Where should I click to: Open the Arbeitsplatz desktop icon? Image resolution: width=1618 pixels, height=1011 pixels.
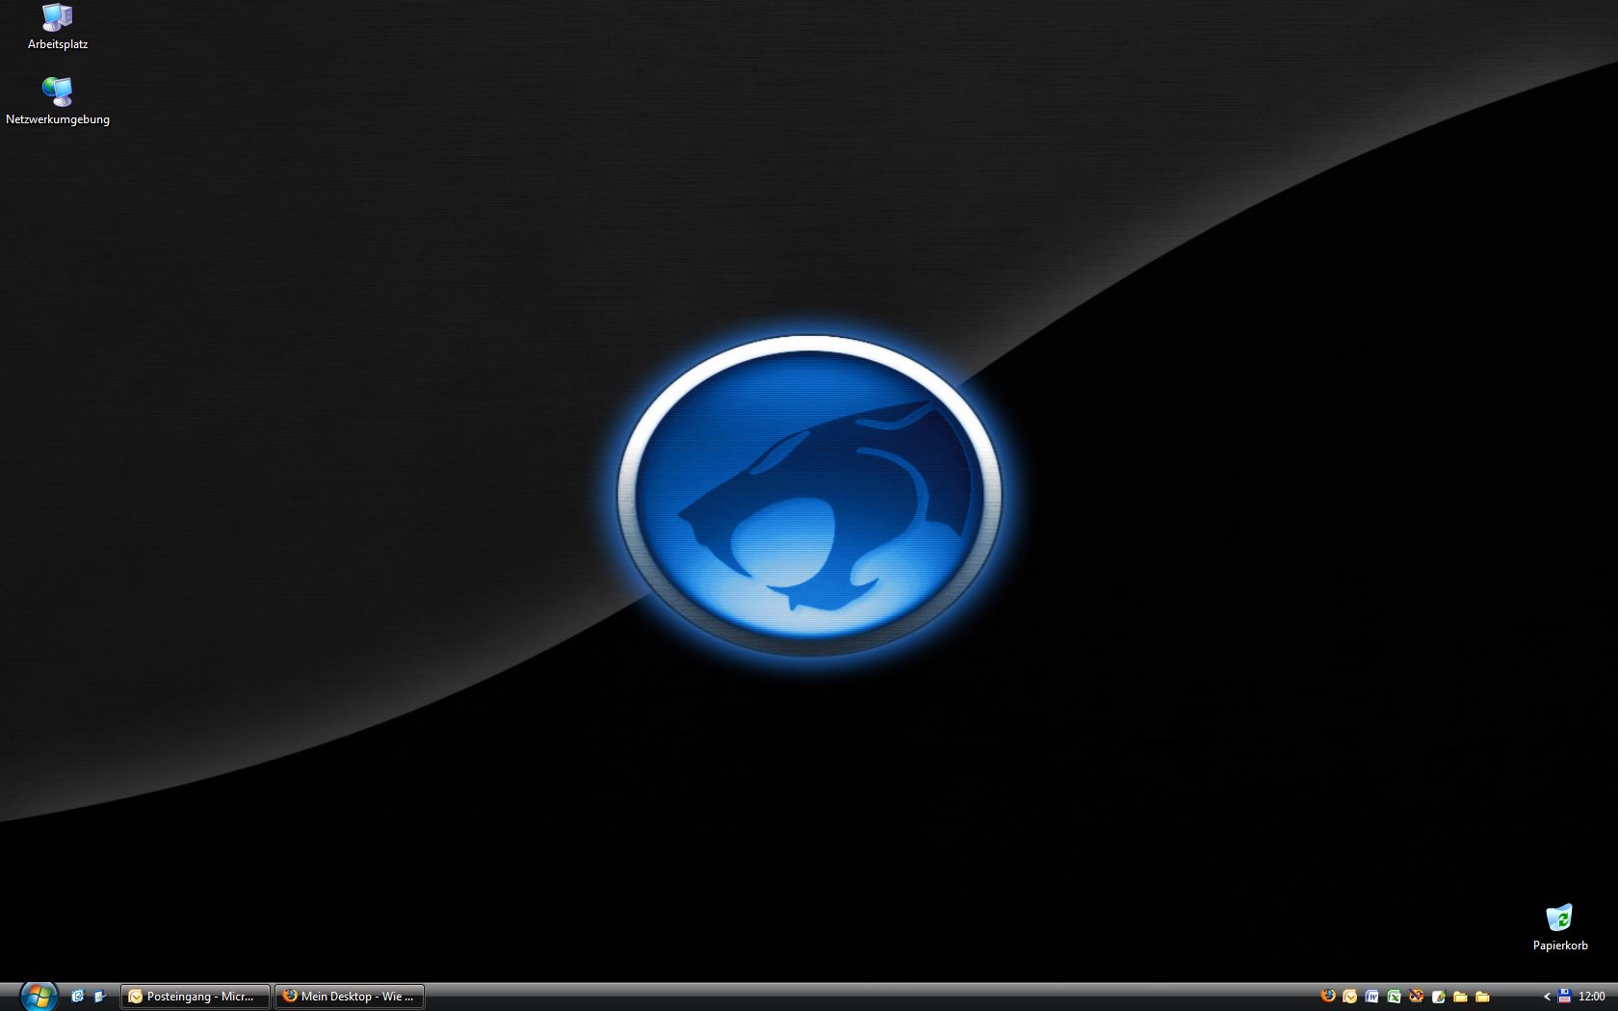click(x=58, y=19)
